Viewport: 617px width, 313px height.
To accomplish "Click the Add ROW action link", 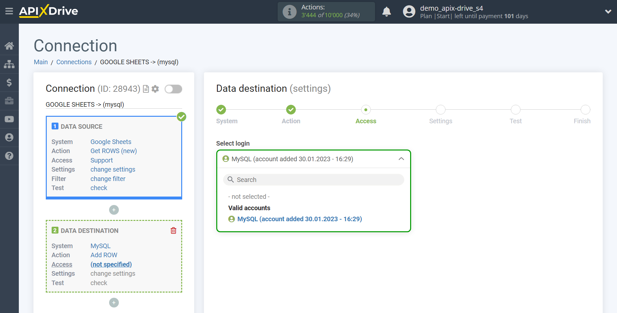I will pos(104,255).
